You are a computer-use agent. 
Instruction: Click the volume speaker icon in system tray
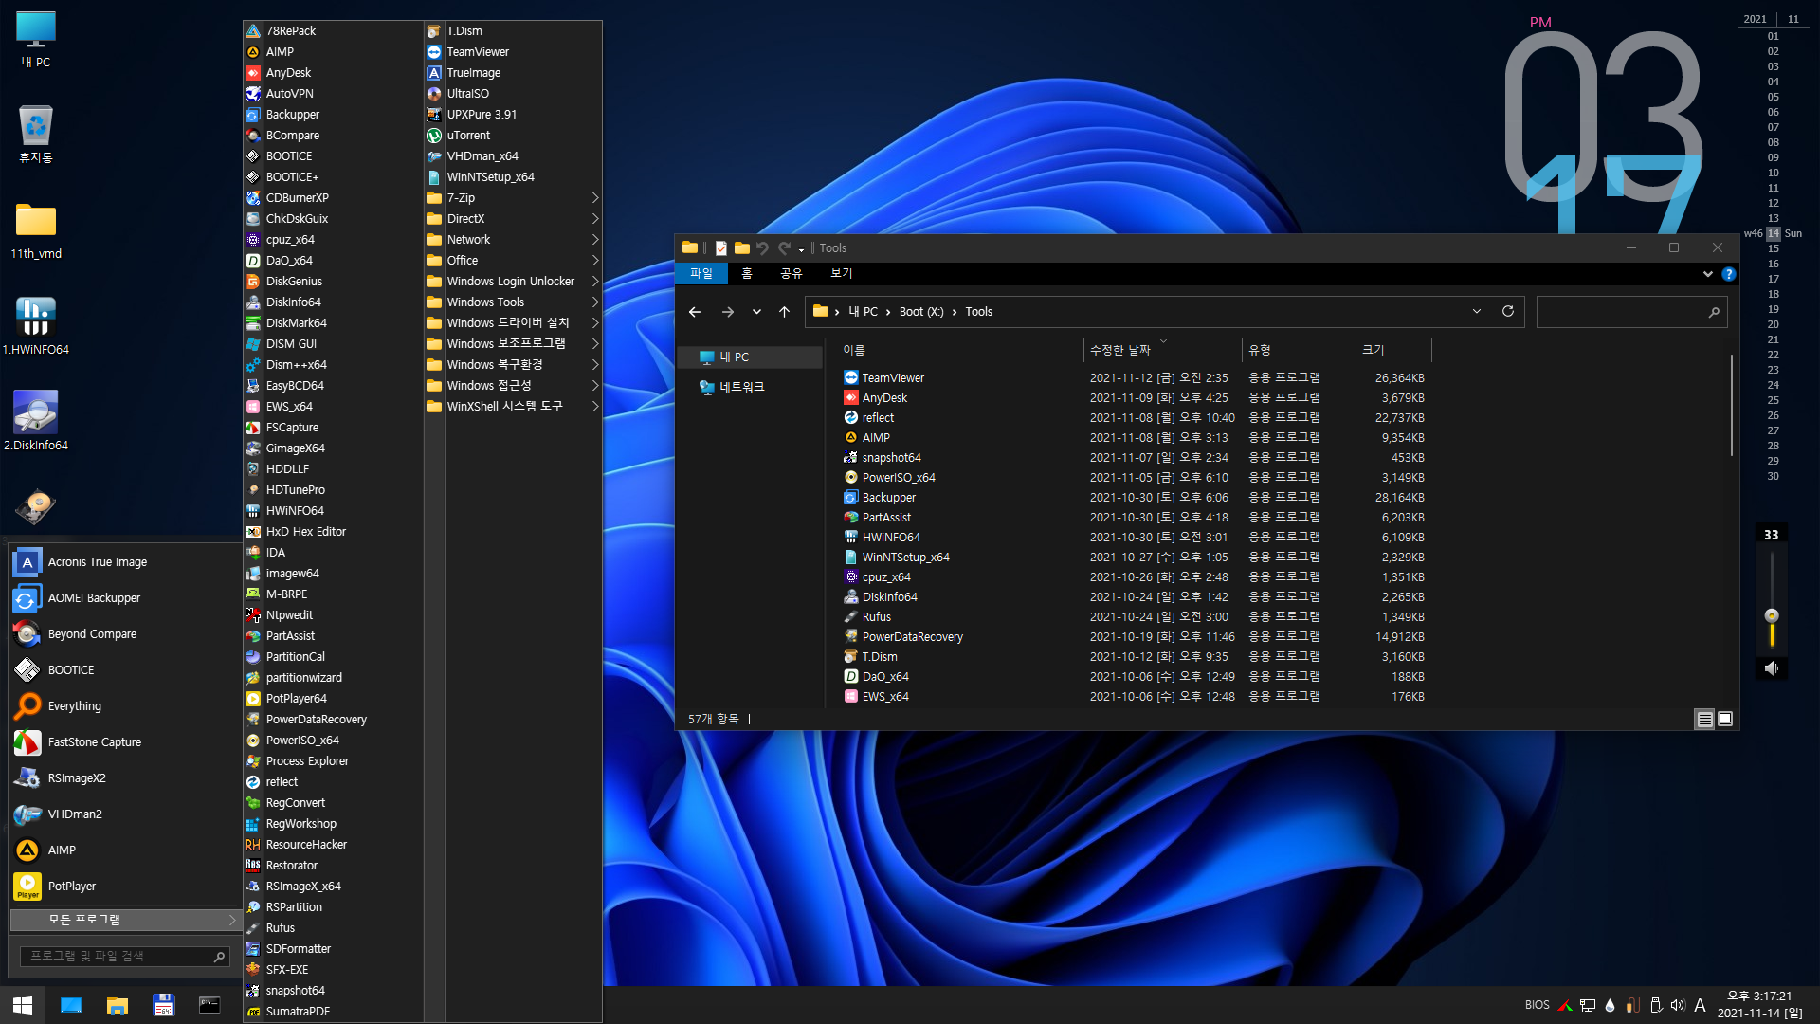coord(1678,1005)
